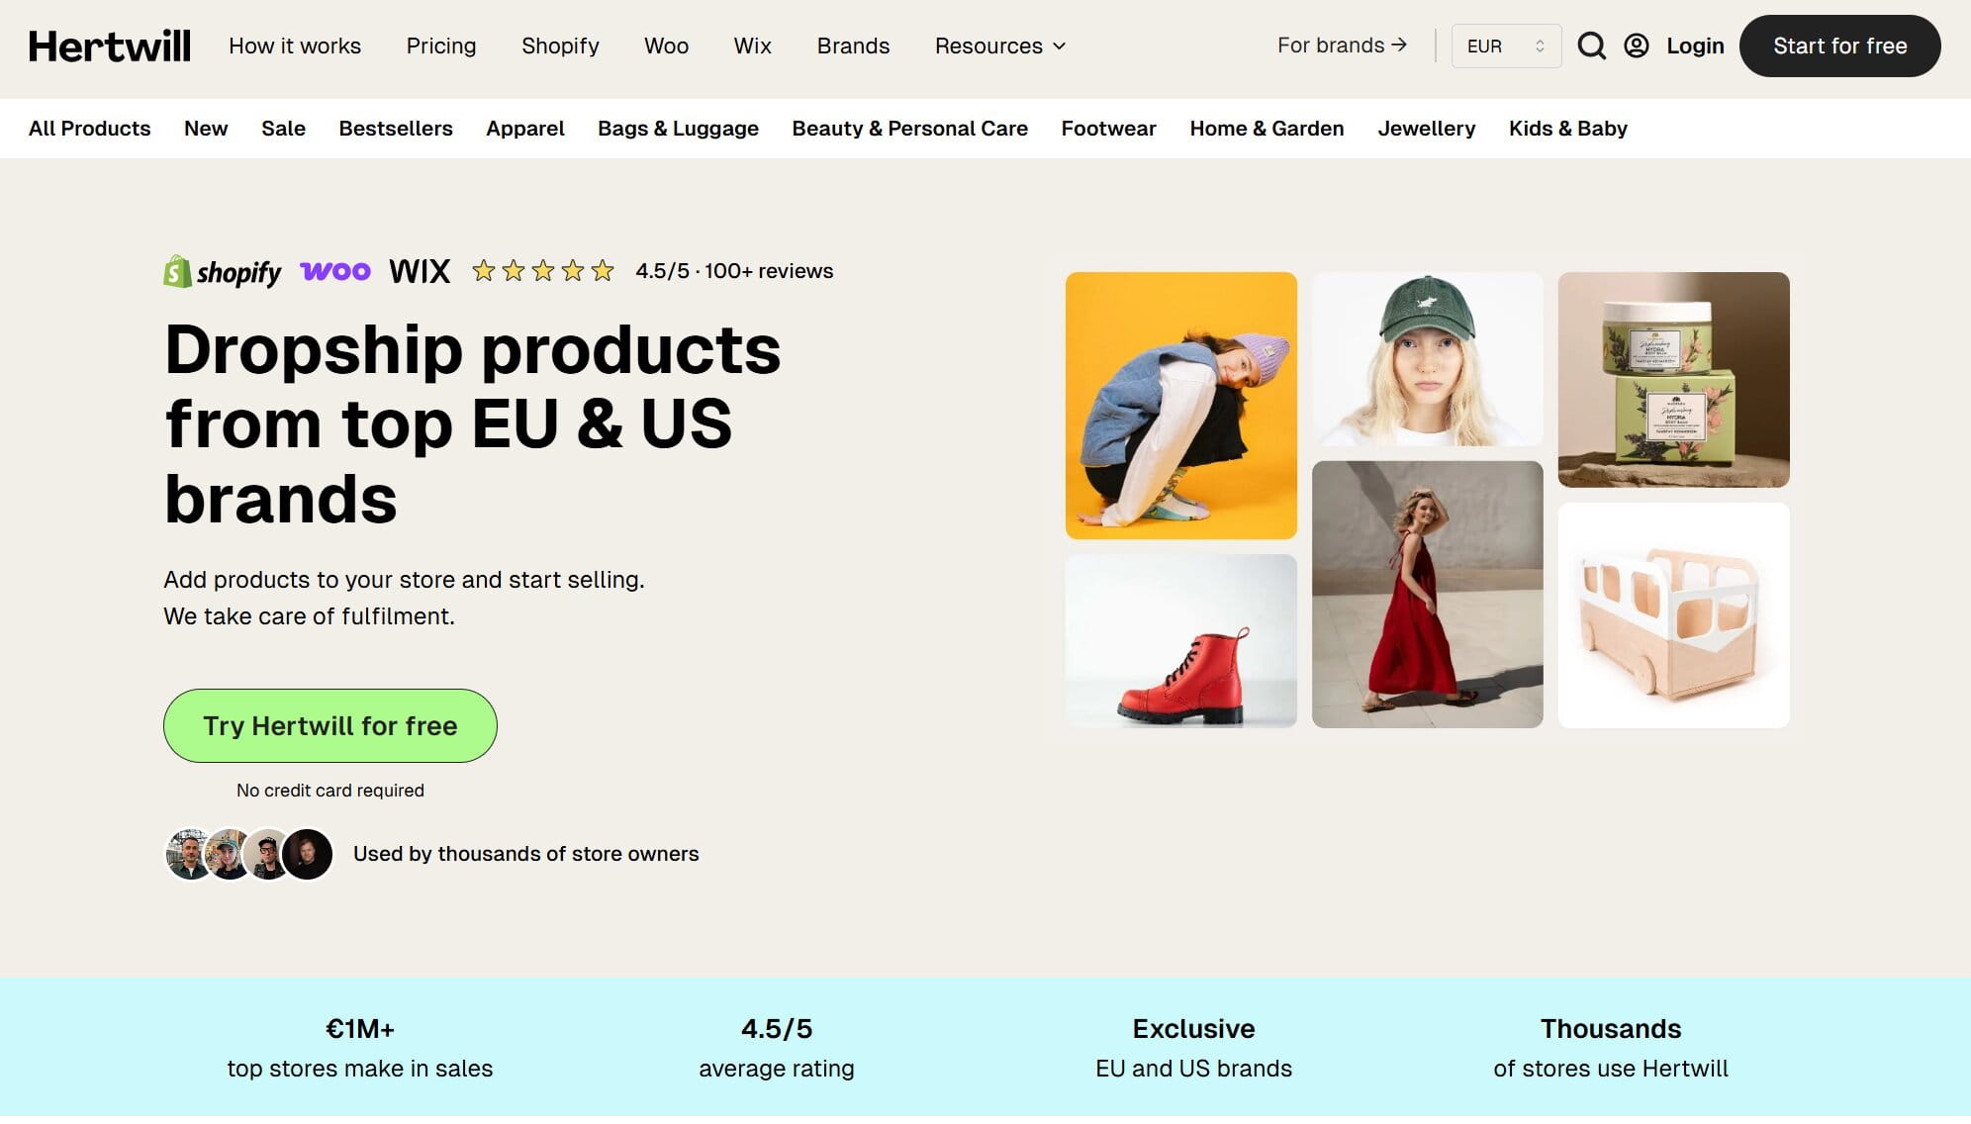Image resolution: width=1971 pixels, height=1124 pixels.
Task: Open Brands nav link
Action: 853,46
